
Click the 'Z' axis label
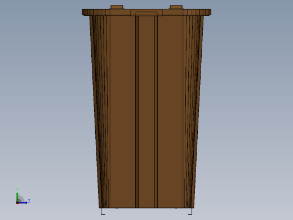(29, 201)
